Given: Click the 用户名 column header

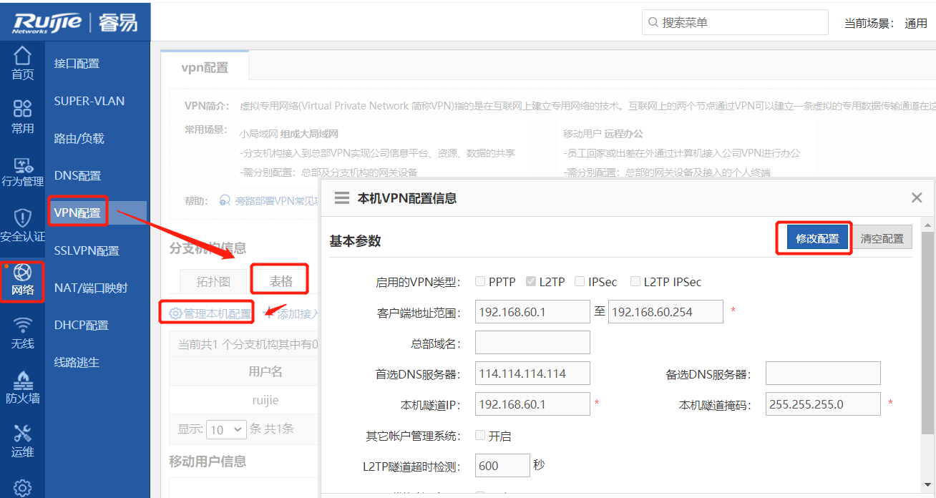Looking at the screenshot, I should 265,371.
